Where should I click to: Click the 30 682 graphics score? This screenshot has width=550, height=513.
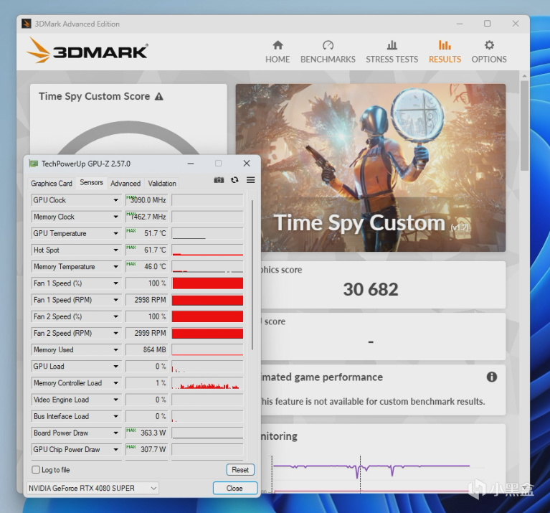tap(371, 289)
